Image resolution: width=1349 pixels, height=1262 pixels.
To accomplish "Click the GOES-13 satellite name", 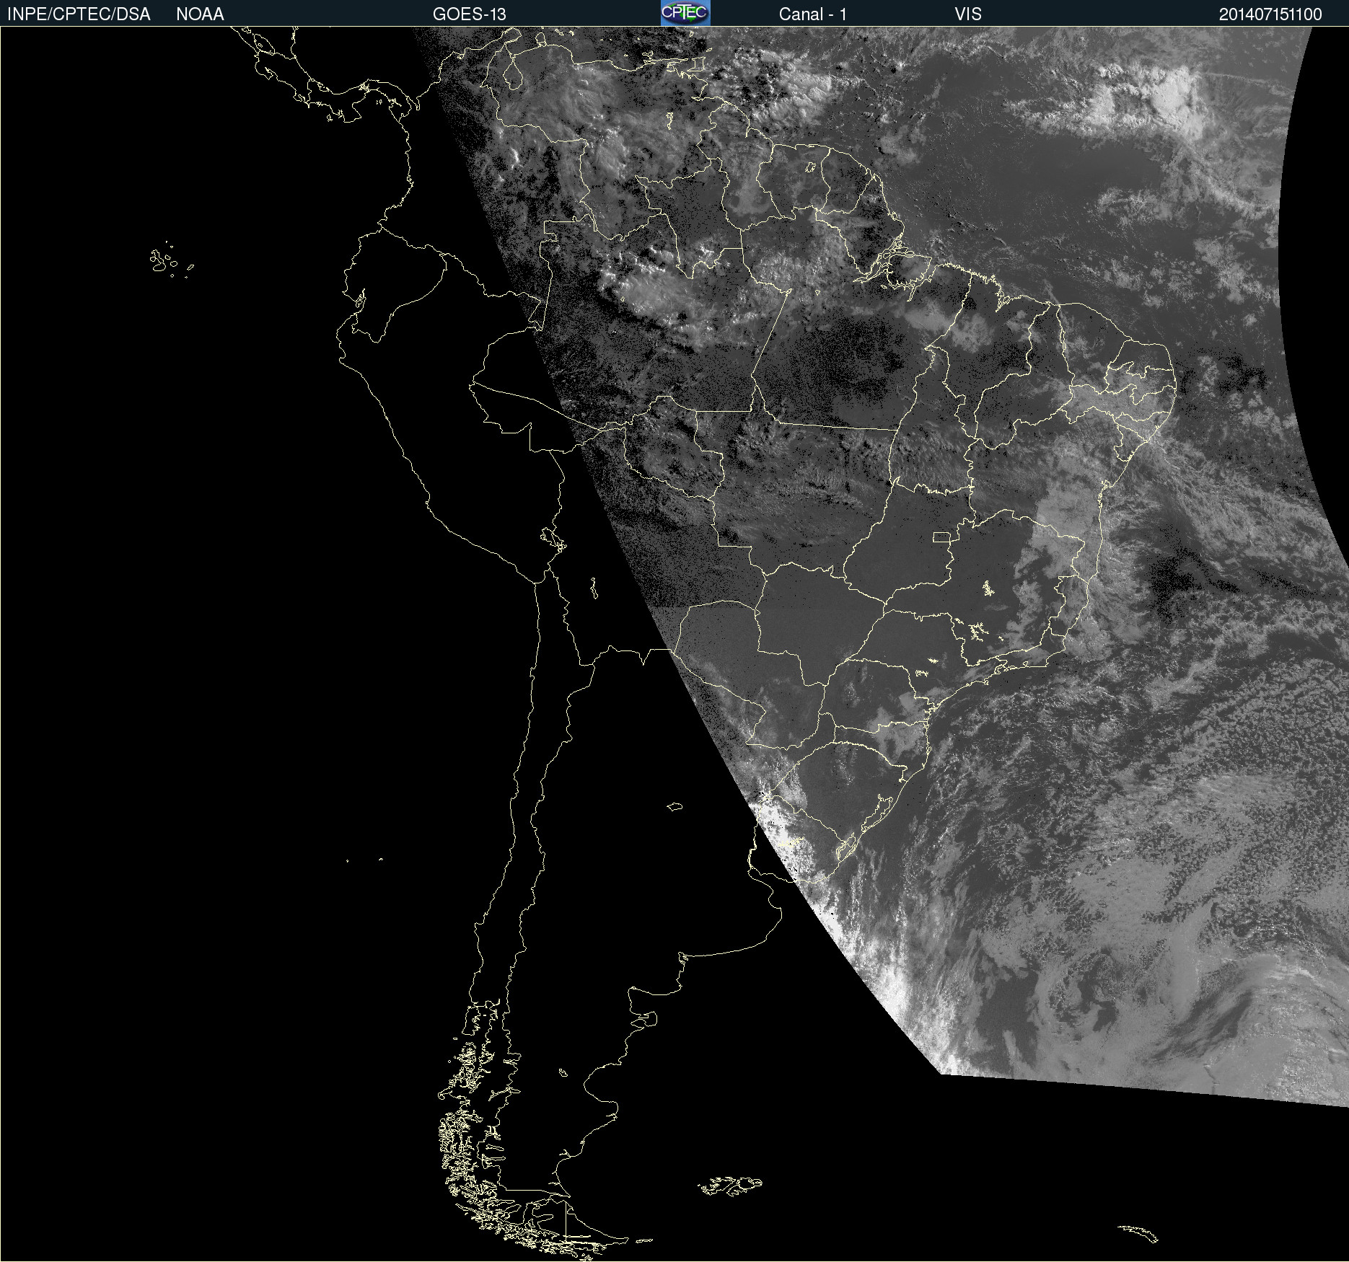I will click(x=469, y=14).
